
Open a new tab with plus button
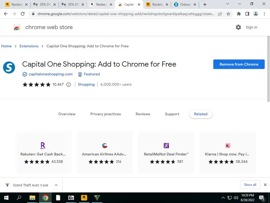205,4
